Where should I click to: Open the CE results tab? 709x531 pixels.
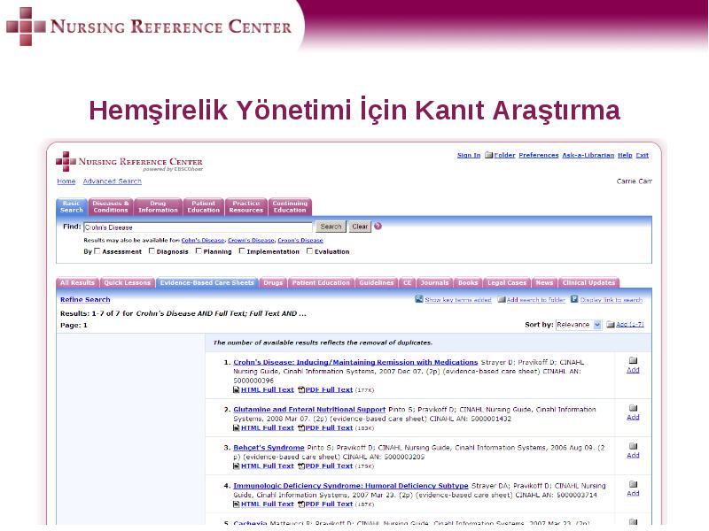coord(408,282)
